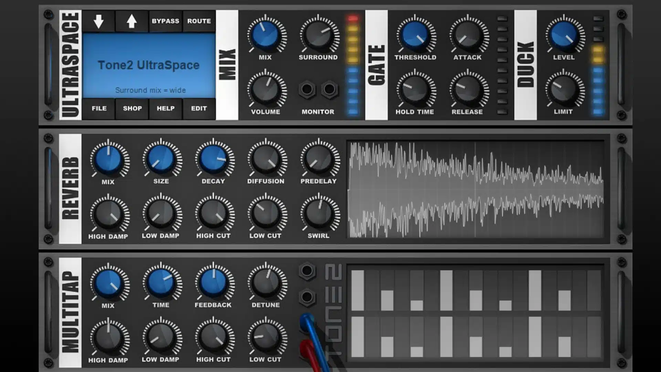Click the right MONITOR jack socket
661x372 pixels.
(x=329, y=90)
